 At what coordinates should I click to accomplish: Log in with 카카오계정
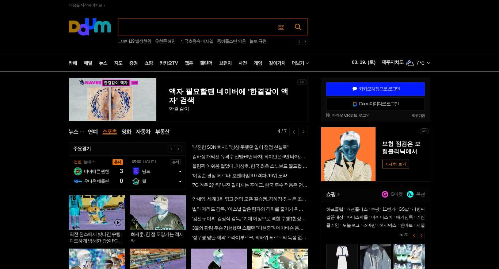(x=376, y=89)
